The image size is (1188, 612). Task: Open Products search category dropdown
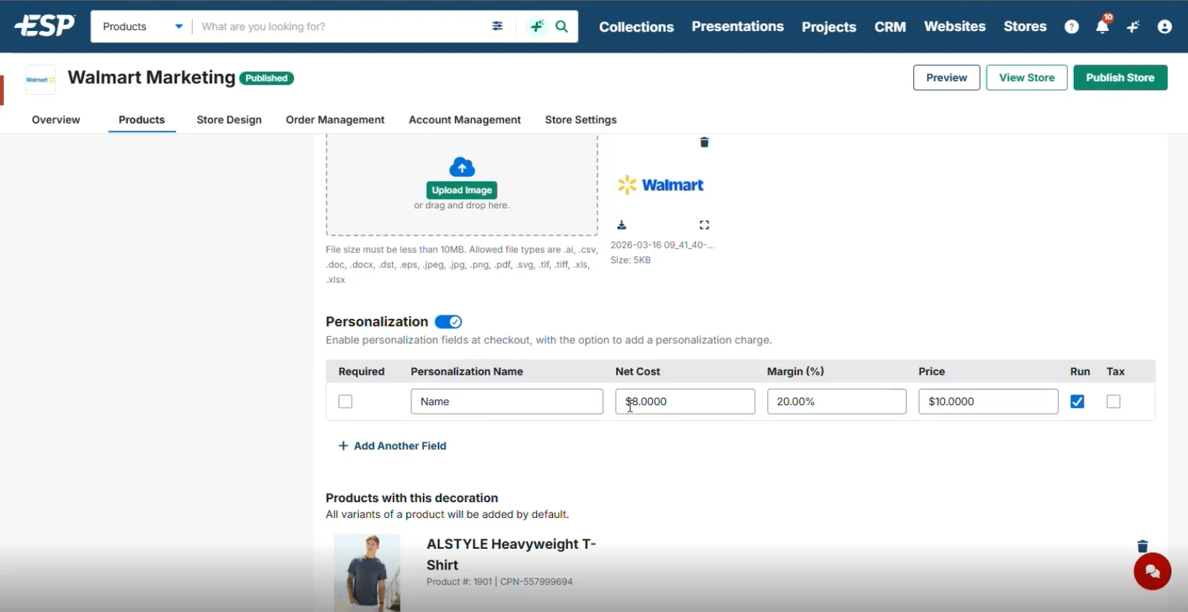[x=142, y=27]
